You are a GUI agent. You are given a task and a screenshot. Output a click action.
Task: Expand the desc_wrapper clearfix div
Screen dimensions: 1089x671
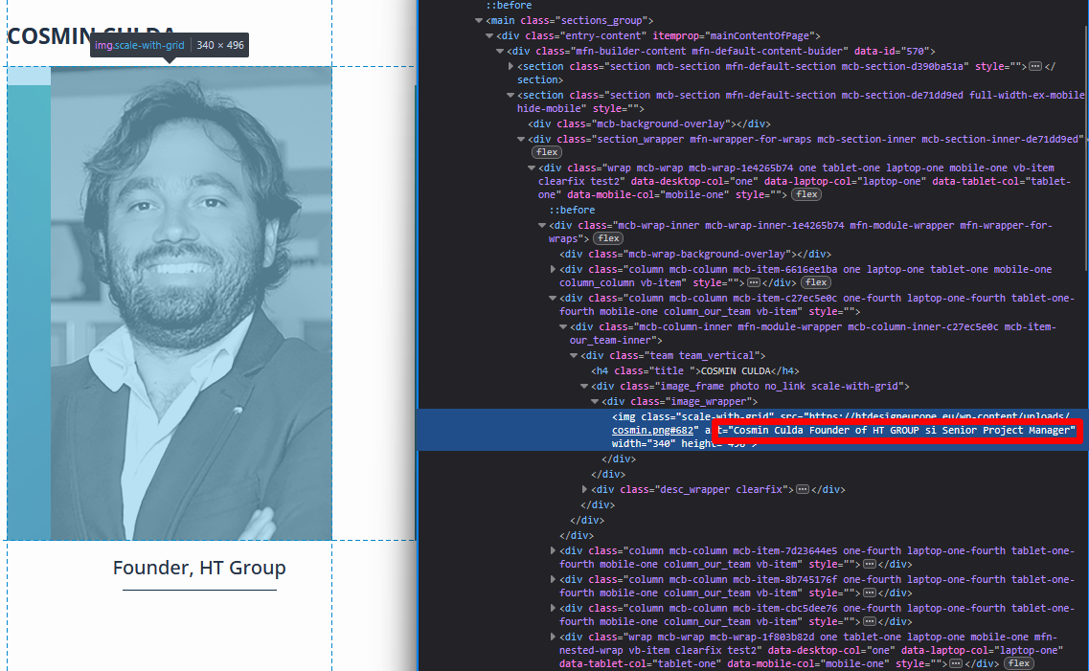pyautogui.click(x=585, y=490)
